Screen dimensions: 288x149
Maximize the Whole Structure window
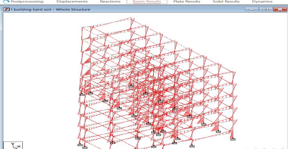(266, 9)
